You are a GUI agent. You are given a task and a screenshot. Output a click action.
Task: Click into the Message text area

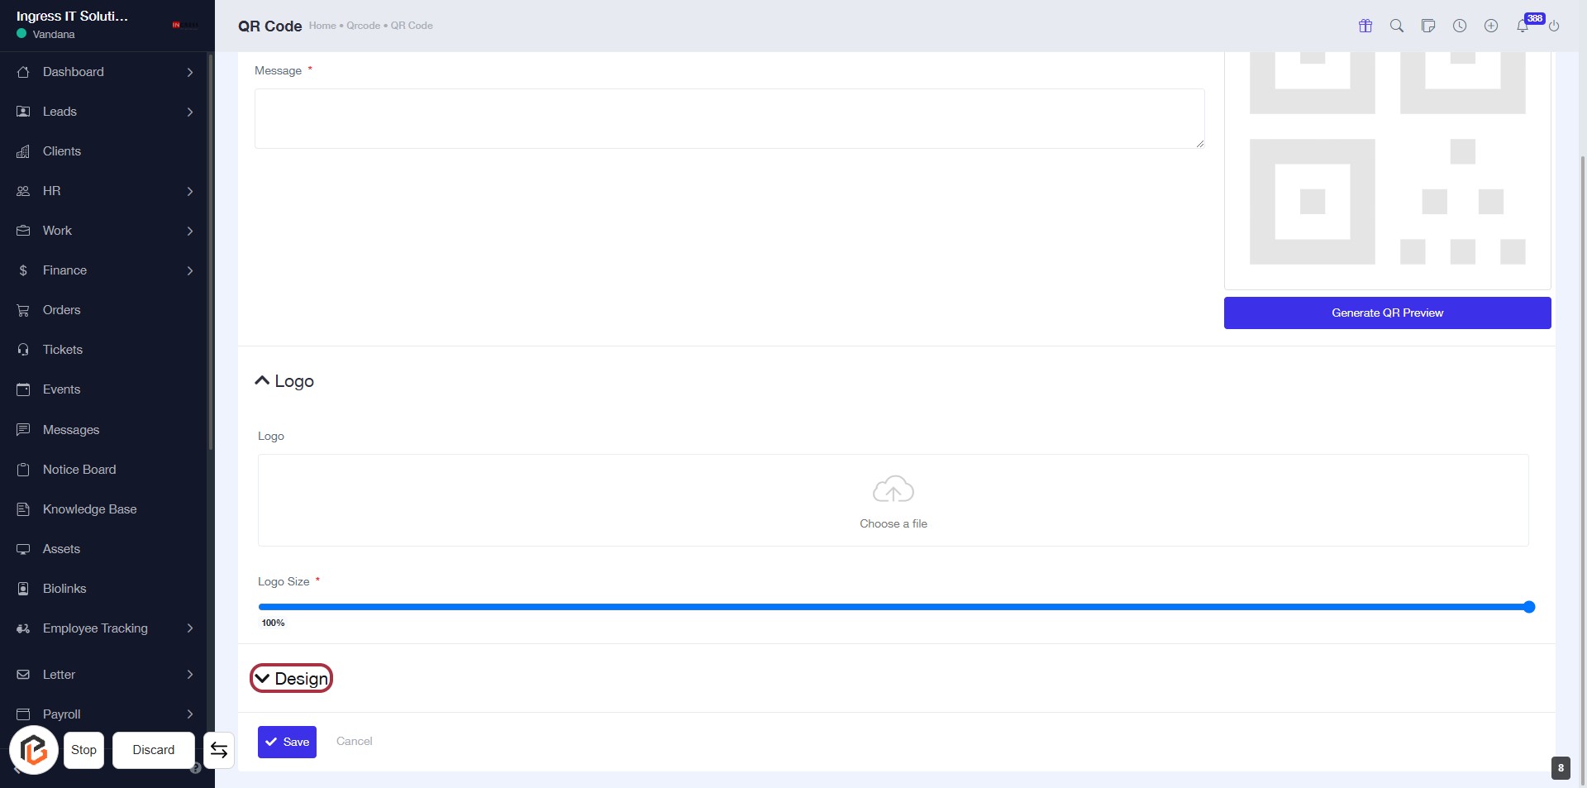[x=729, y=118]
